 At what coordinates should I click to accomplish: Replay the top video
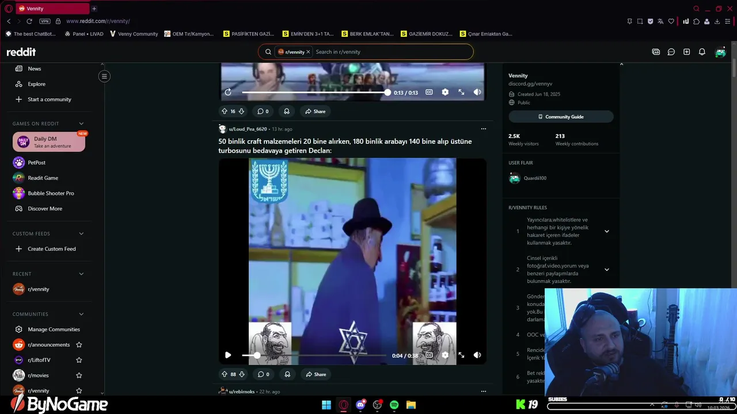228,92
